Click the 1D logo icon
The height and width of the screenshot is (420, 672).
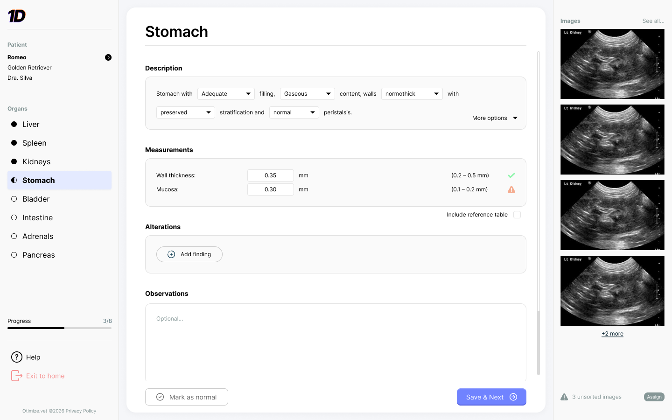pos(17,16)
